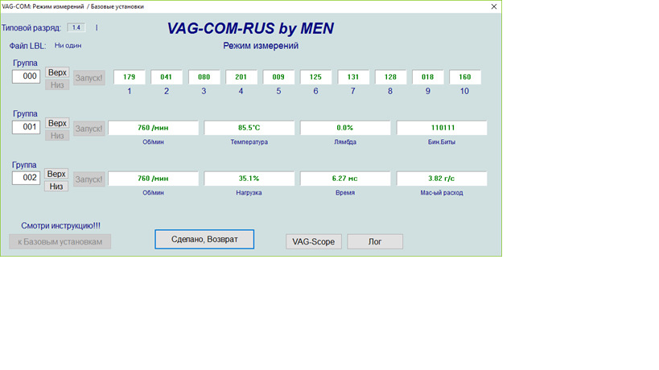The height and width of the screenshot is (370, 659).
Task: Click the group 002 '760 /мин' value
Action: (153, 179)
